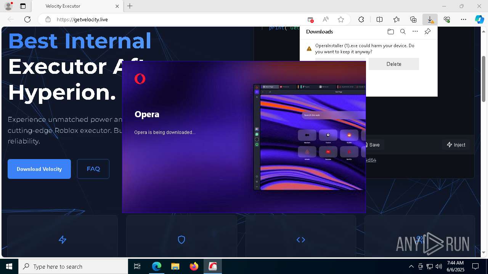Open File Explorer from taskbar
The image size is (488, 274).
[175, 266]
